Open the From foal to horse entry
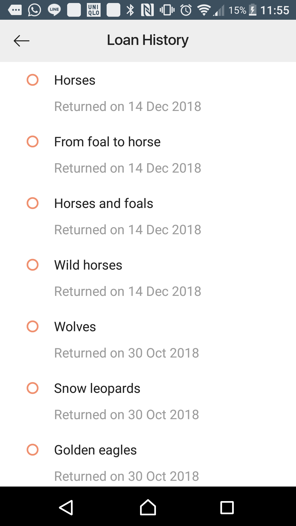The height and width of the screenshot is (526, 296). point(107,142)
